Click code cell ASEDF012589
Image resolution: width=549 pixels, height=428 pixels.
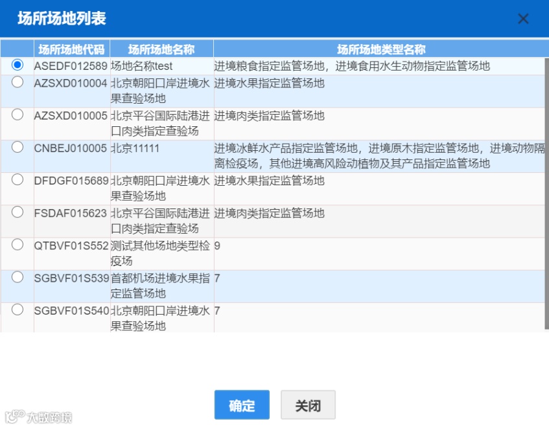pos(72,66)
